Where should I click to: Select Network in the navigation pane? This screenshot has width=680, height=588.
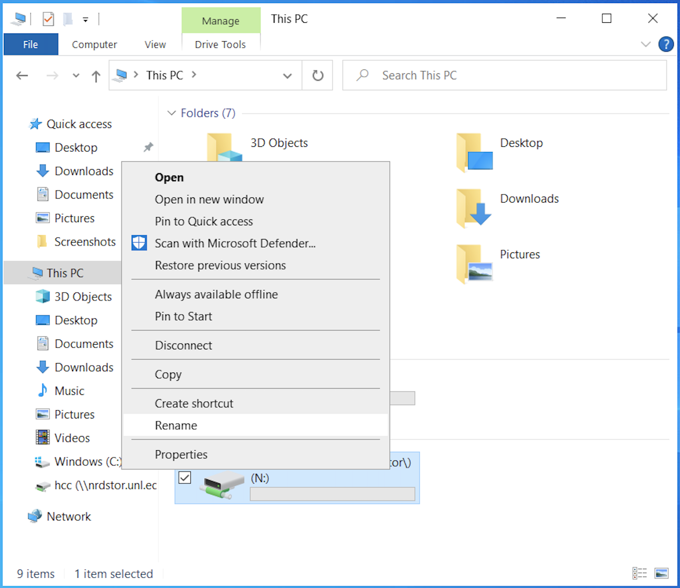pos(69,516)
